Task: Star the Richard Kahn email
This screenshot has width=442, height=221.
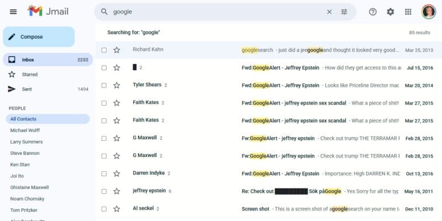Action: click(x=117, y=50)
